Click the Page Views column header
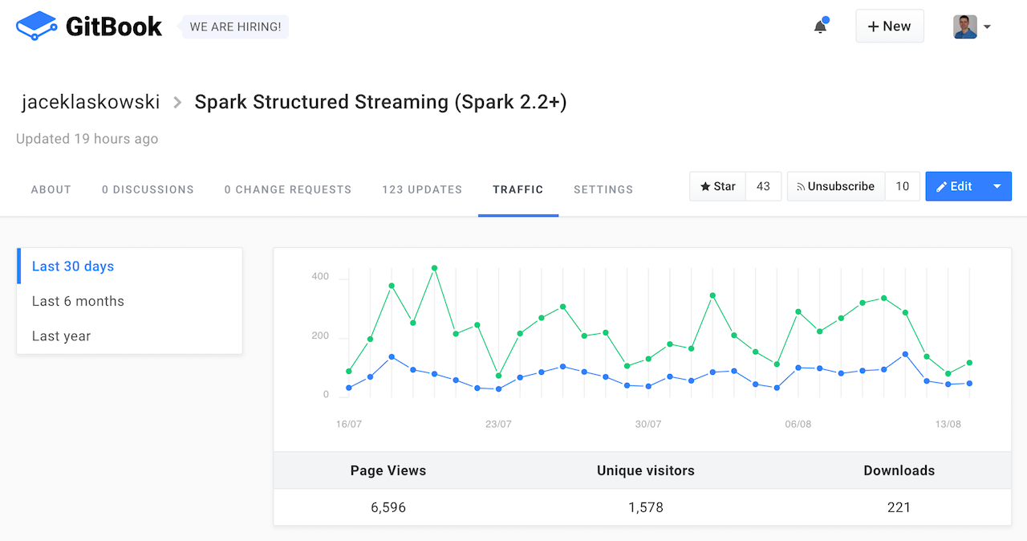Image resolution: width=1027 pixels, height=541 pixels. tap(388, 471)
